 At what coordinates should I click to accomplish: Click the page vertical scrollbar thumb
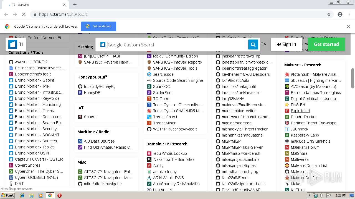point(353,78)
